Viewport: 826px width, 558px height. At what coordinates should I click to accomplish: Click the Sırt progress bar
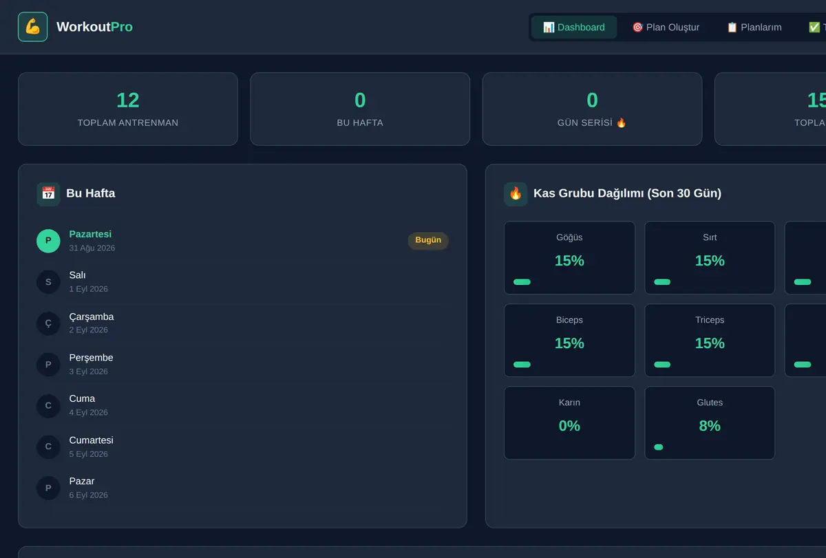pos(662,282)
